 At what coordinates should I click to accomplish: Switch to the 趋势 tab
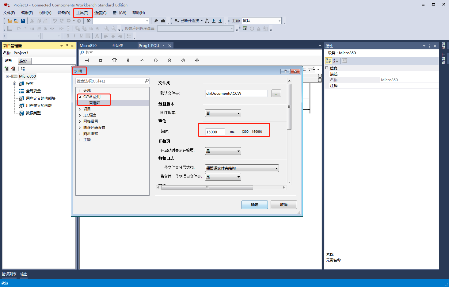coord(23,61)
